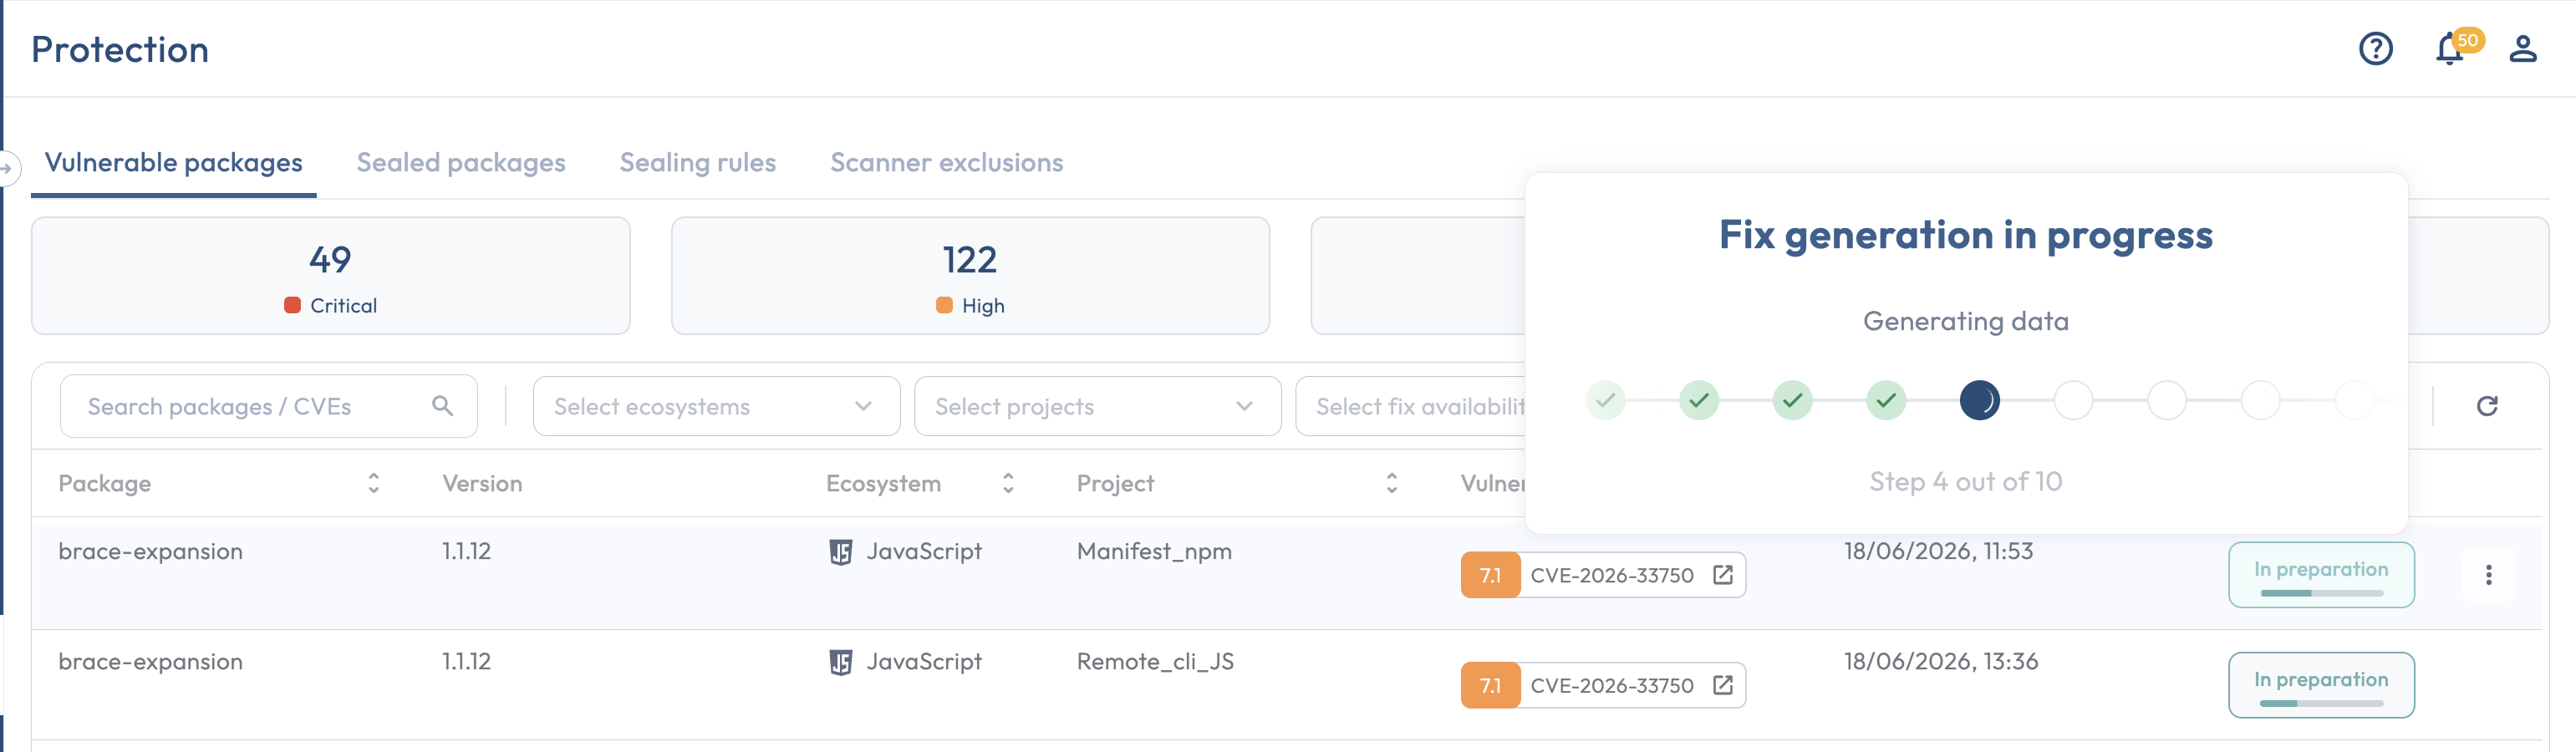Click the Generating data status label
Screen dimensions: 2576x752
pos(1965,321)
